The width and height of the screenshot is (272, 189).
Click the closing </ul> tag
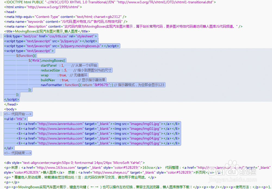coord(9,148)
